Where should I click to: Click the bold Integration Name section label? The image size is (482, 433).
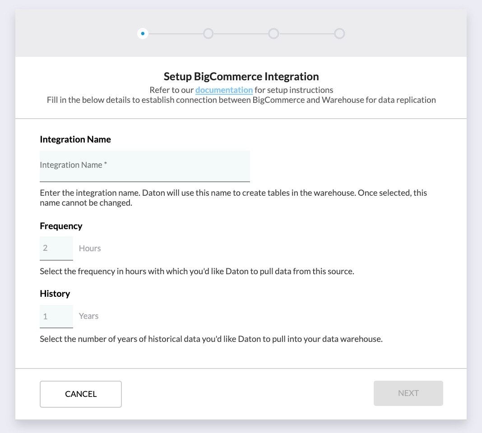[75, 139]
